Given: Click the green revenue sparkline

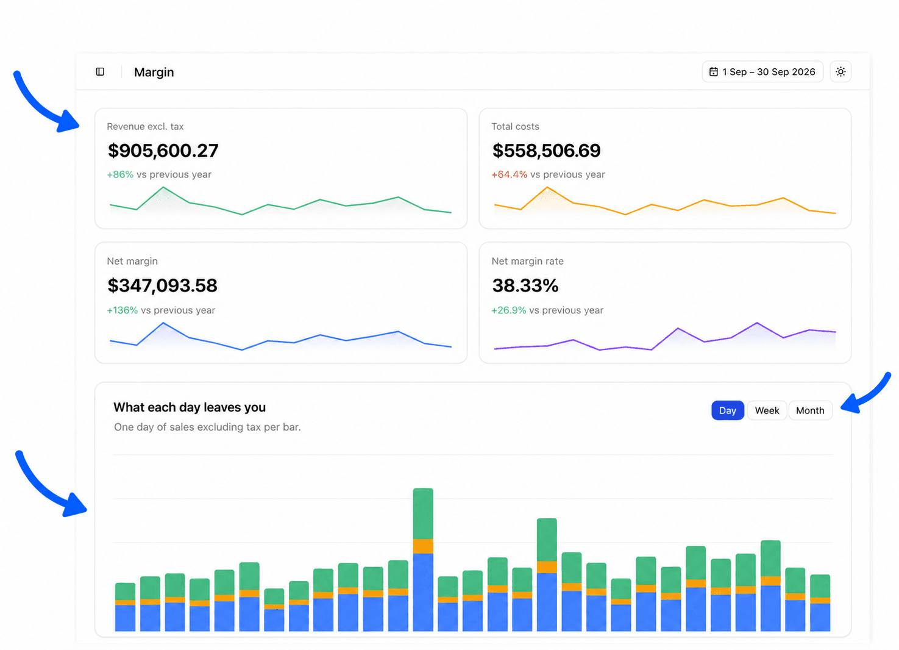Looking at the screenshot, I should [x=280, y=201].
